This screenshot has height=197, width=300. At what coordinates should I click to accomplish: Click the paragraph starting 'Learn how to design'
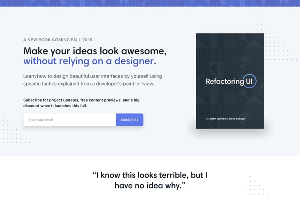pos(93,80)
